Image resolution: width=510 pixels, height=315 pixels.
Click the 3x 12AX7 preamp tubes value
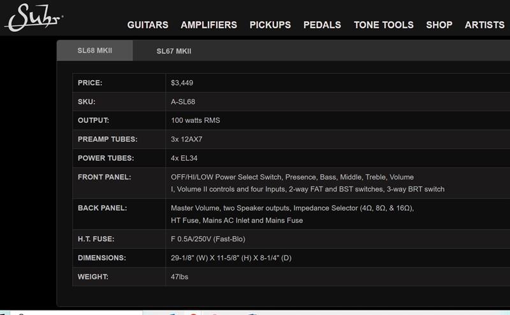point(186,139)
